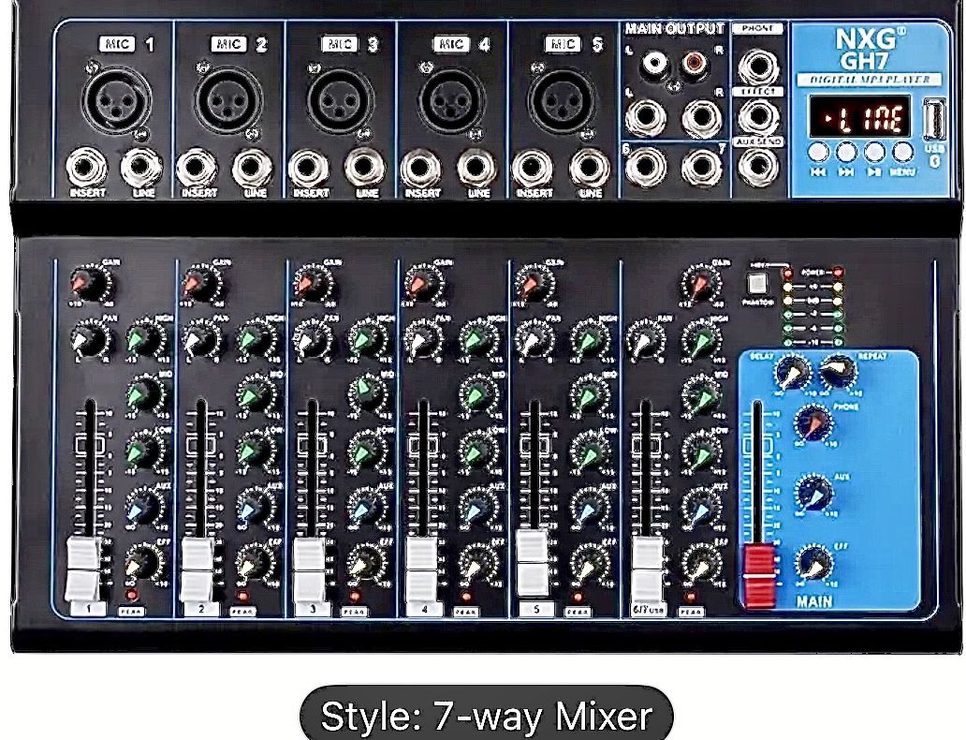Viewport: 966px width, 740px height.
Task: Toggle the 48V phantom power switch
Action: [755, 281]
